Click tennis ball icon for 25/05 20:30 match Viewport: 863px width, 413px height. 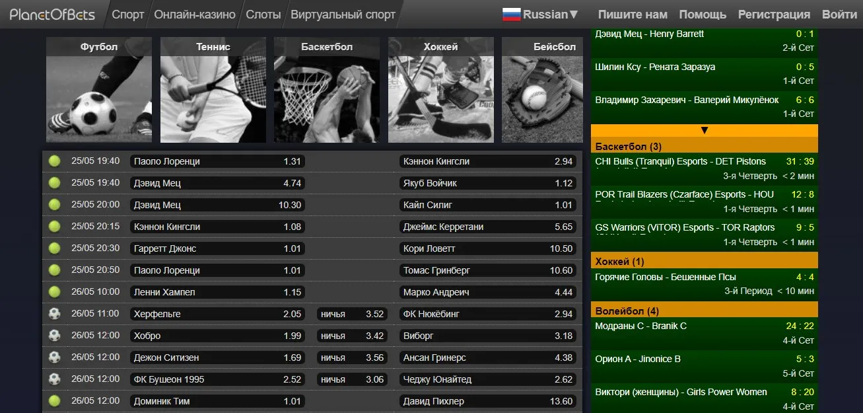click(x=54, y=248)
